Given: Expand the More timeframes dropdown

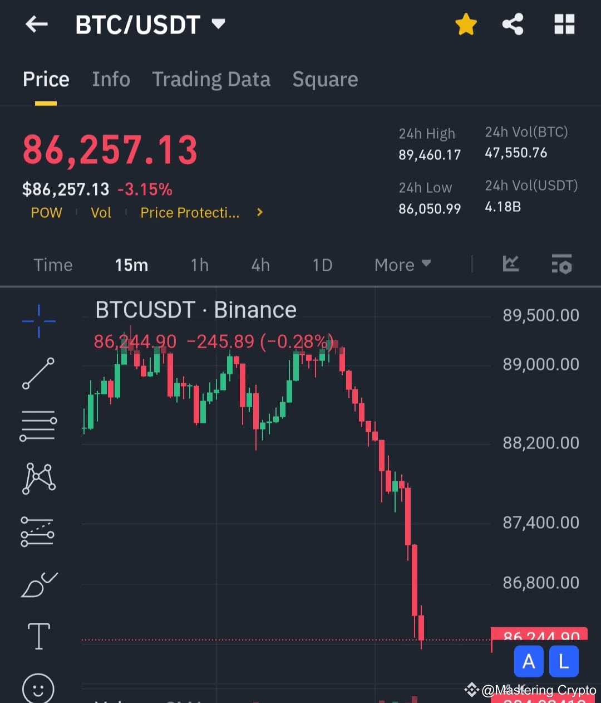Looking at the screenshot, I should pos(402,265).
